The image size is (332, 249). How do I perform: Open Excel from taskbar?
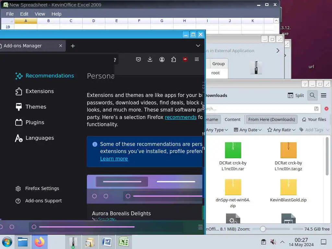click(x=124, y=242)
